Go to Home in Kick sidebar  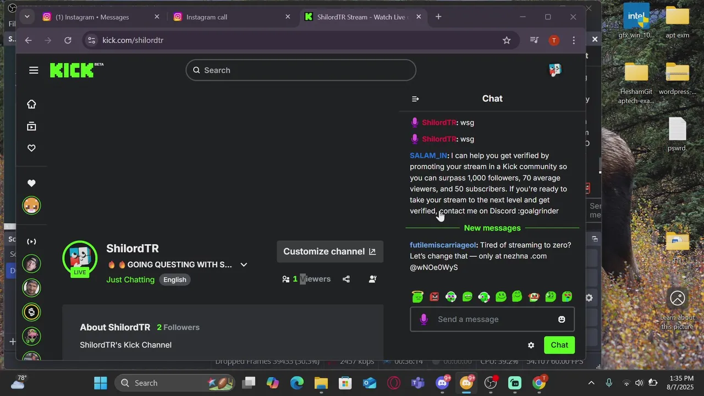pos(31,105)
